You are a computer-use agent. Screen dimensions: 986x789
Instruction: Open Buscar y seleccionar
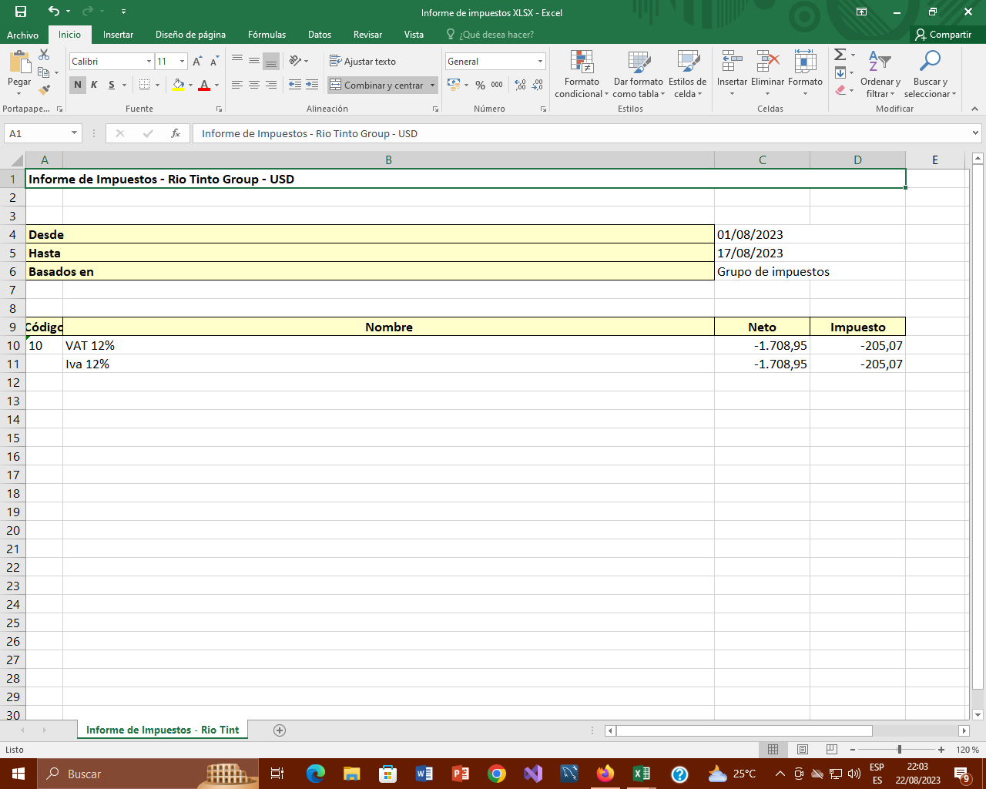[x=930, y=74]
